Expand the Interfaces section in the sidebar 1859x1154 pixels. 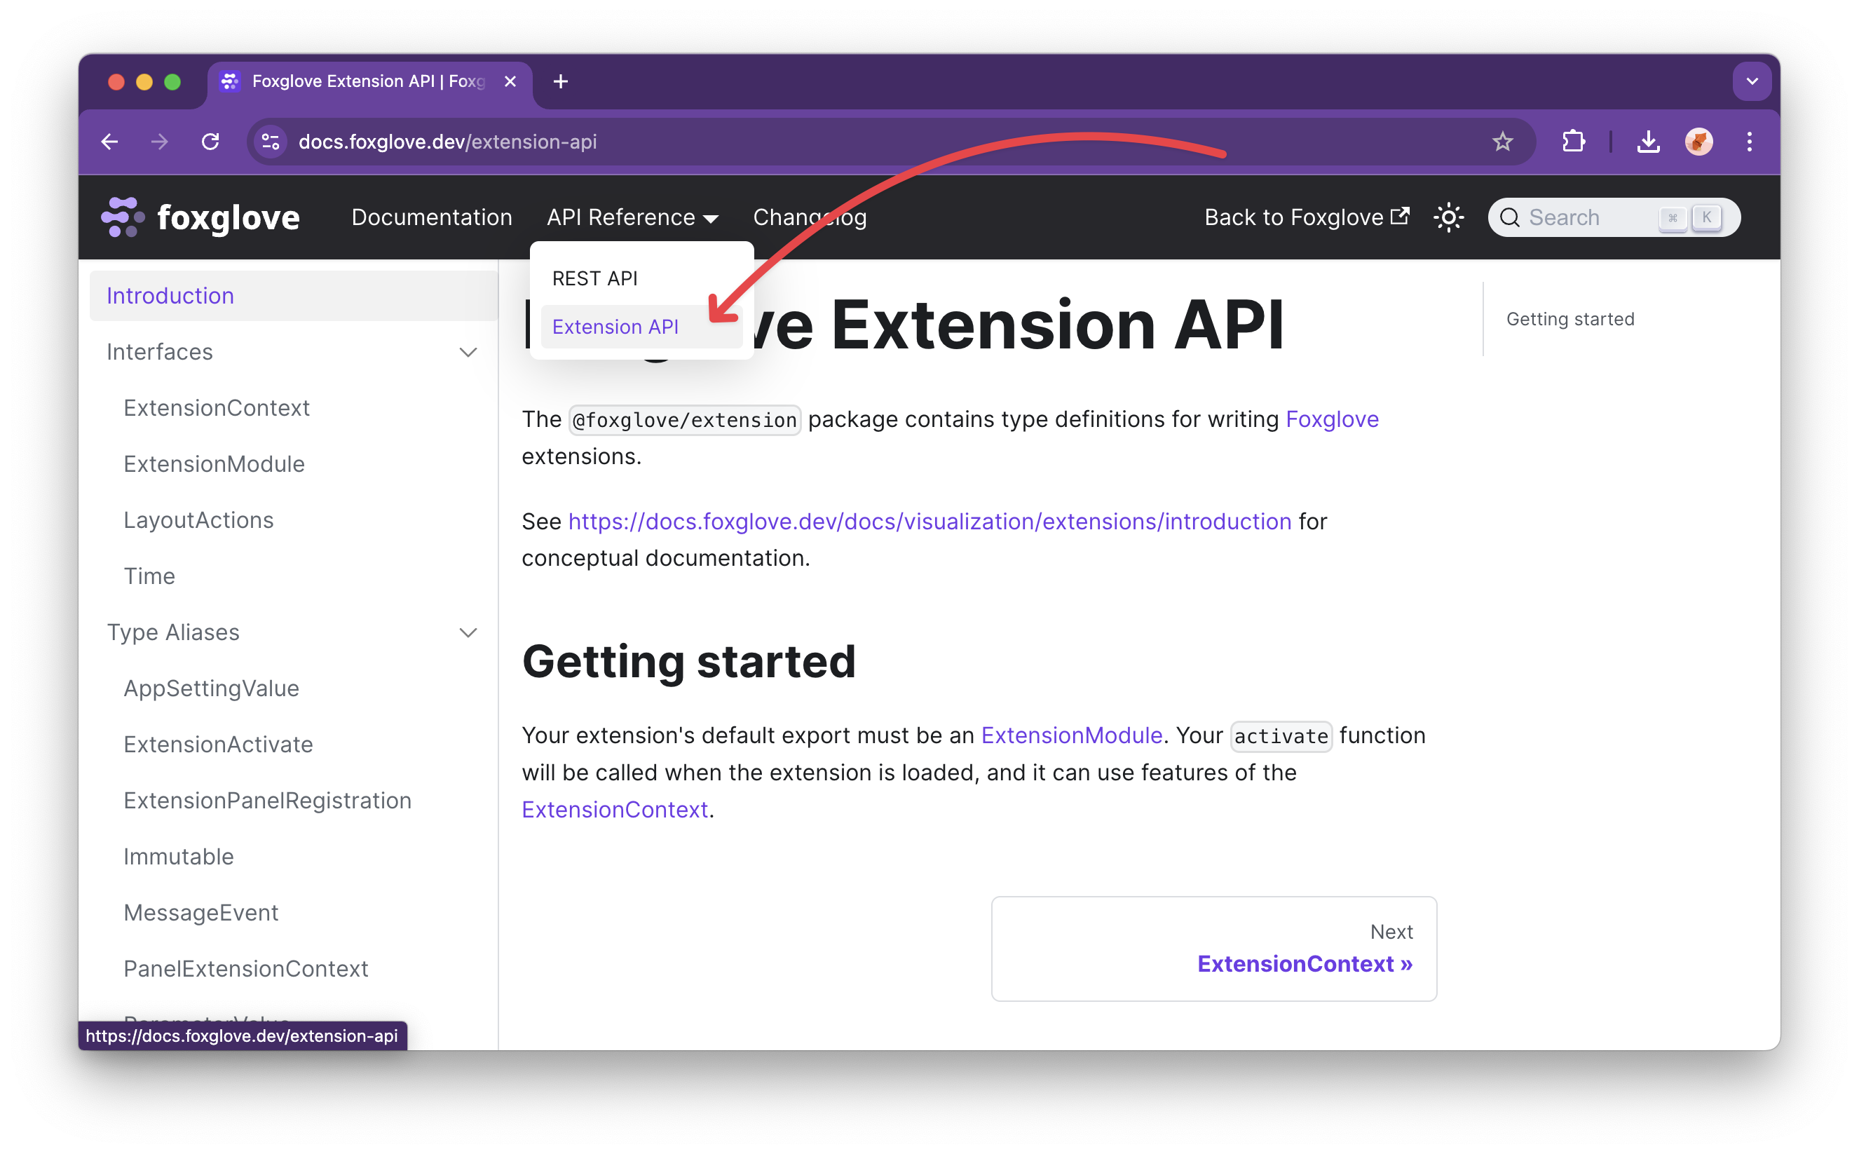[x=468, y=352]
